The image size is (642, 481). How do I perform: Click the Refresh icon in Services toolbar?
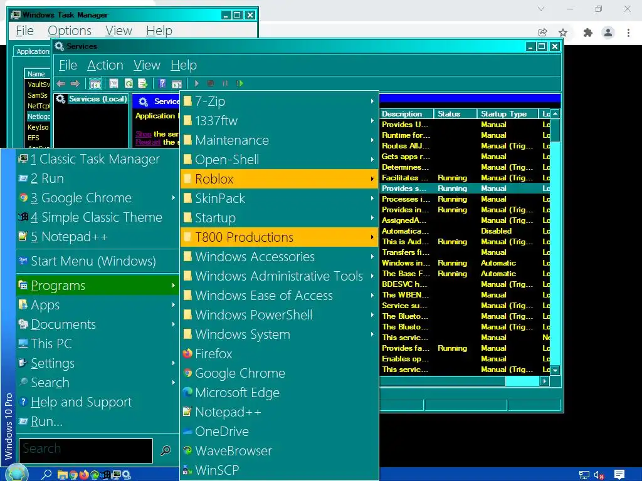click(129, 83)
